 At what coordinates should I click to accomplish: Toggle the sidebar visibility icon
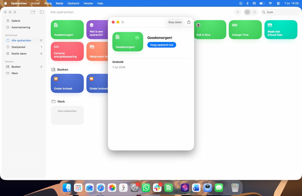pos(42,12)
